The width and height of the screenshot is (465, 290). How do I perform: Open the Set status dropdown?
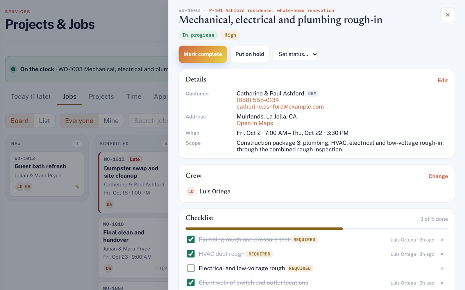pyautogui.click(x=295, y=54)
